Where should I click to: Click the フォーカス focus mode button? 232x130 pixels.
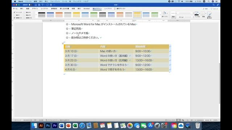coord(170,120)
